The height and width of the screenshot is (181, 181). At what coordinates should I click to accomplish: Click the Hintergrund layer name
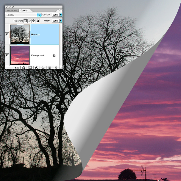37,55
